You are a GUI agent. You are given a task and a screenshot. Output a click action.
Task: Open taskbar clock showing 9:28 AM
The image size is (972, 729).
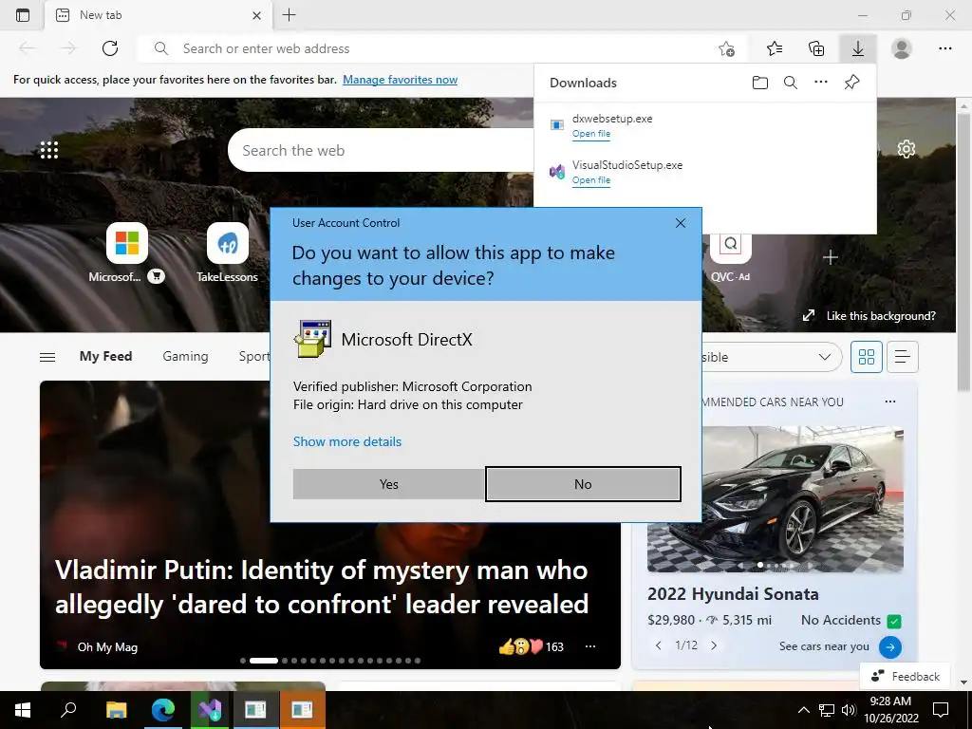click(890, 710)
